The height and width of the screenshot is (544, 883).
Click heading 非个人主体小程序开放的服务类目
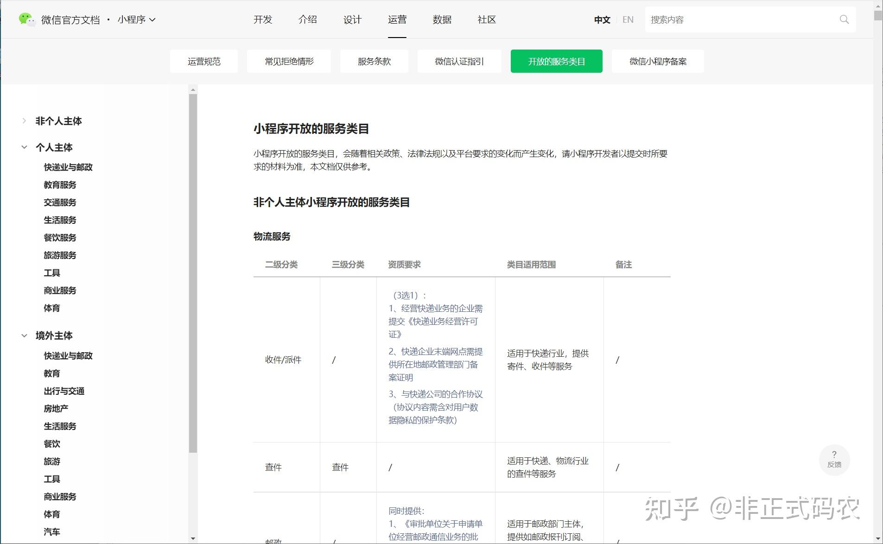(x=331, y=202)
